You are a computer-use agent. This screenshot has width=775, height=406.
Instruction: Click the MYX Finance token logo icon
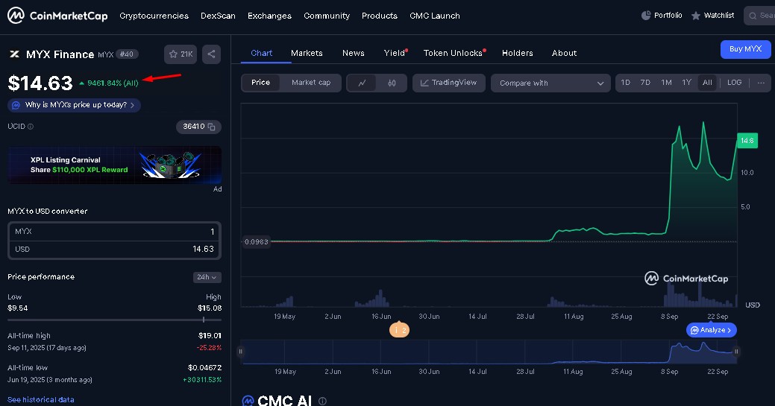tap(14, 54)
